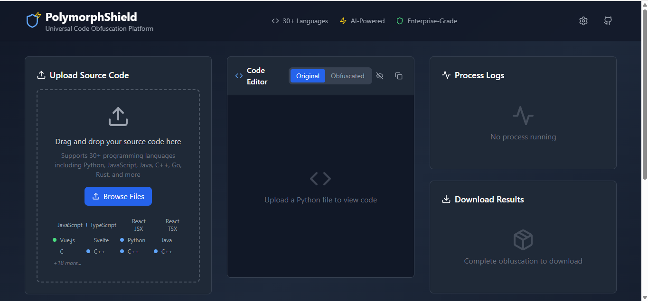Click the Upload Source Code heading
This screenshot has height=301, width=648.
point(89,75)
